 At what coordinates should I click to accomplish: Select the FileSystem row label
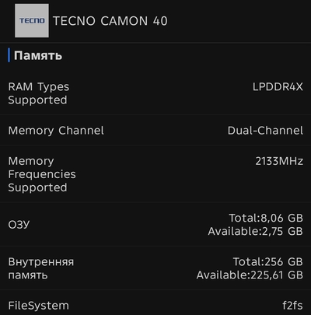(x=39, y=306)
